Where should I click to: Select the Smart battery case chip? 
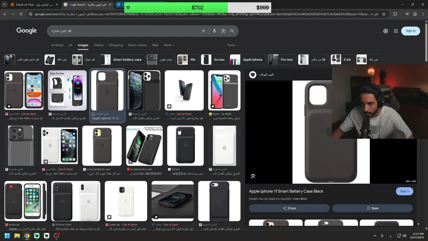pos(122,60)
